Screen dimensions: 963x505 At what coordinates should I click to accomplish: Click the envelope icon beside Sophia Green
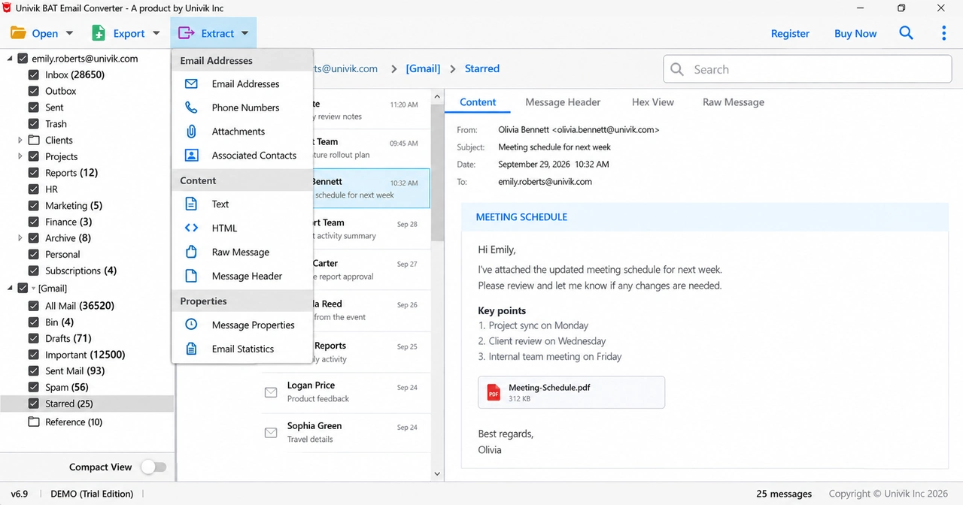tap(271, 433)
